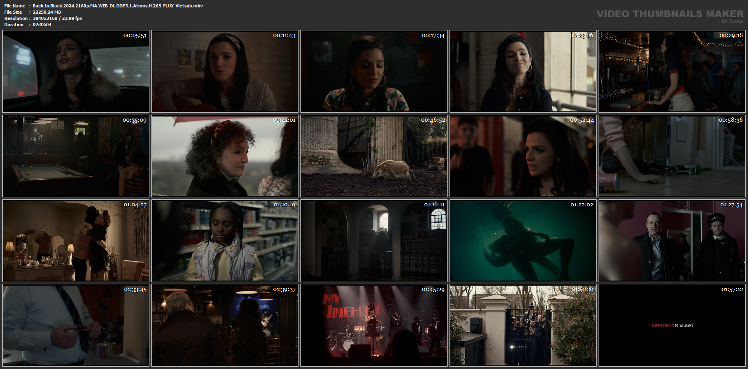Select the thumbnail stamped 00:58:36
The width and height of the screenshot is (748, 369).
(672, 156)
